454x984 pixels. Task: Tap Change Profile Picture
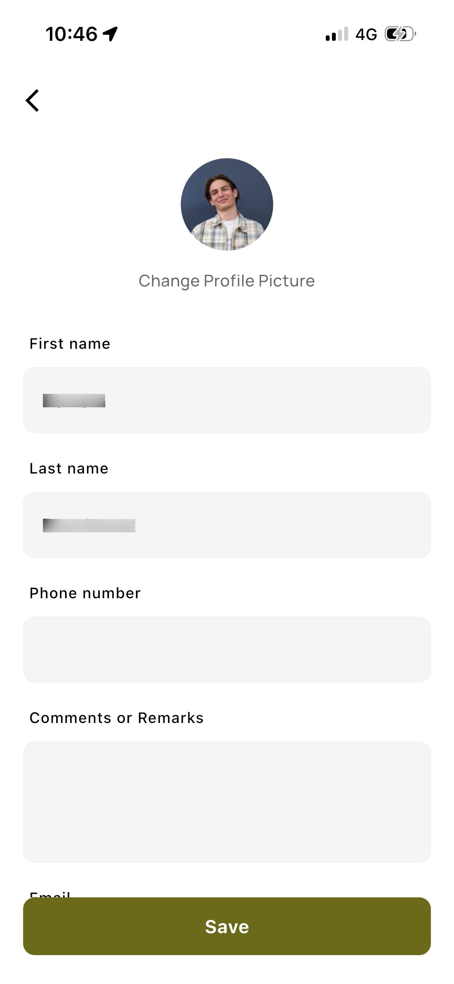click(x=227, y=281)
